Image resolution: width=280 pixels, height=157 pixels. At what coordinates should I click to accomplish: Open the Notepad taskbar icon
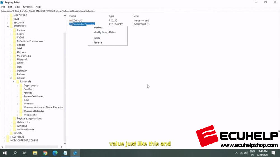pos(65,153)
